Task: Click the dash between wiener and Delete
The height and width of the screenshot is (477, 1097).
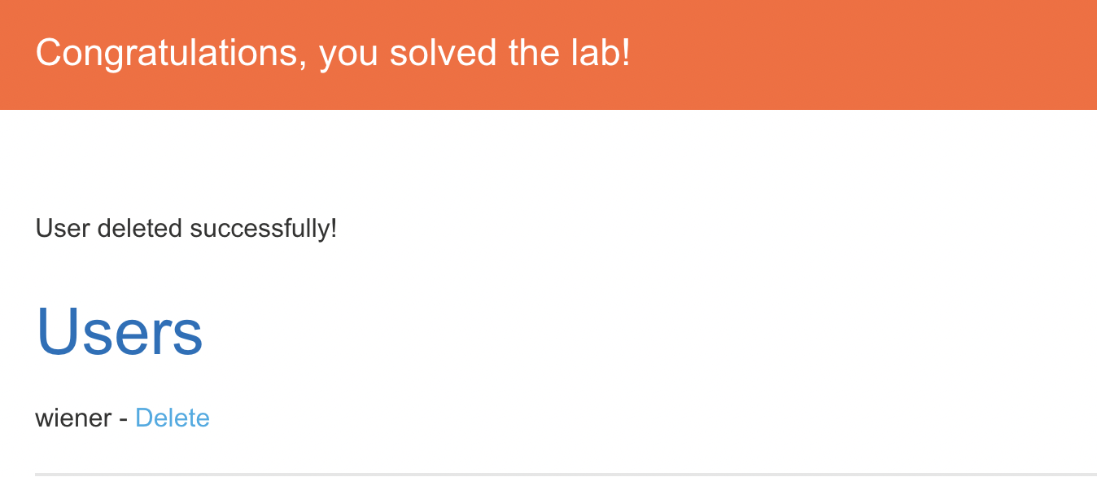Action: tap(124, 419)
